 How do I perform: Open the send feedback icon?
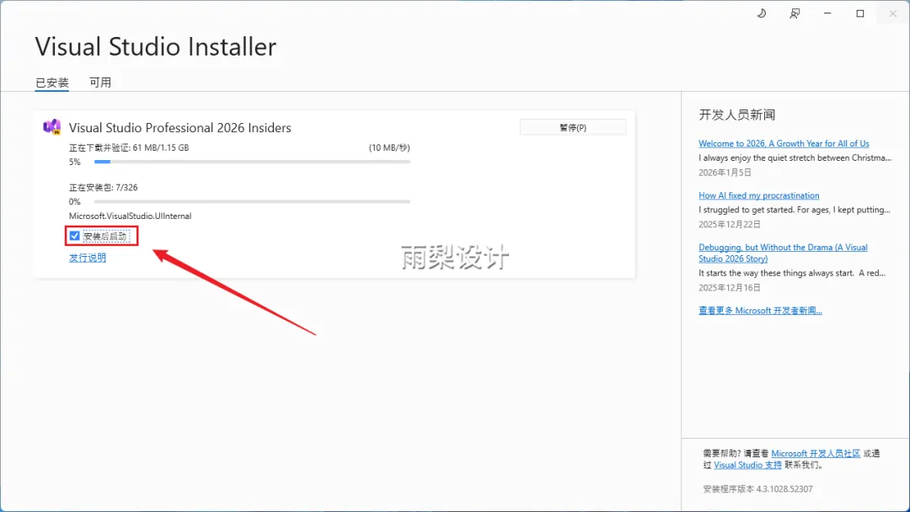point(795,13)
